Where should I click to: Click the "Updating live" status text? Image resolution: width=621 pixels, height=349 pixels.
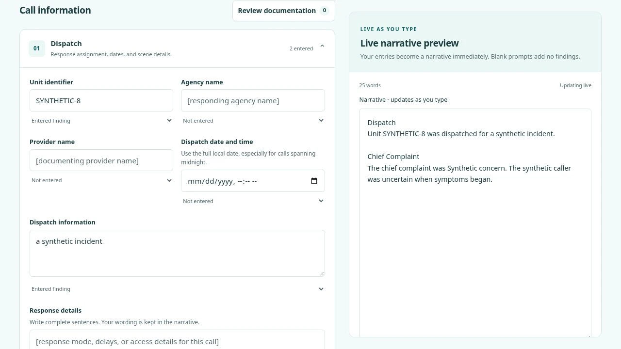click(575, 85)
